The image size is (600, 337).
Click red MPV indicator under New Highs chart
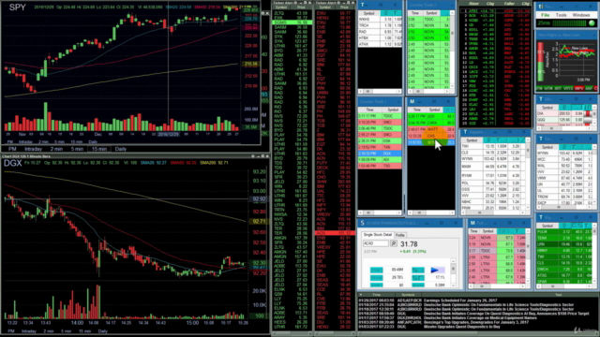(x=579, y=89)
